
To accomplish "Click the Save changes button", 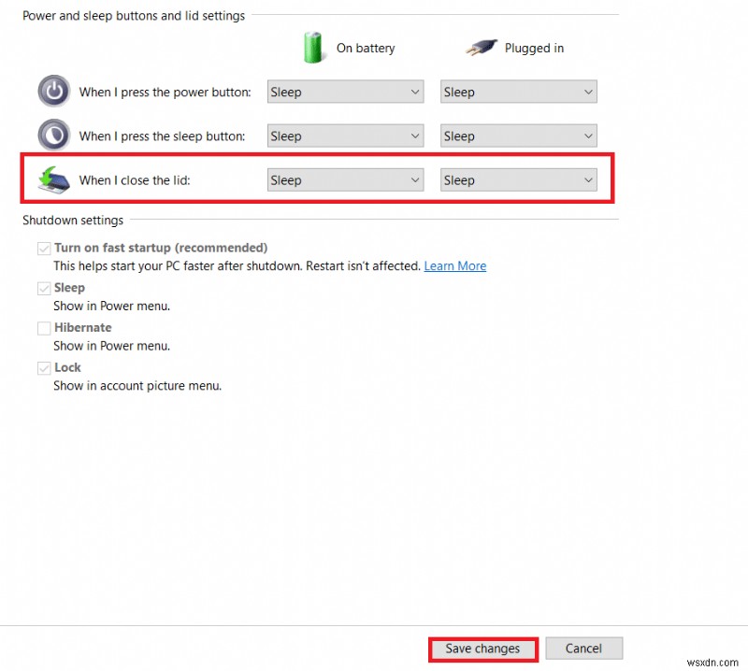I will pyautogui.click(x=482, y=648).
